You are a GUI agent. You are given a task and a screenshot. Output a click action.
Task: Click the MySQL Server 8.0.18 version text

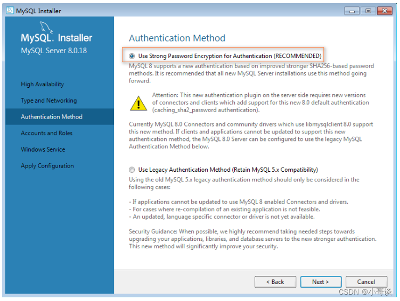(x=54, y=51)
